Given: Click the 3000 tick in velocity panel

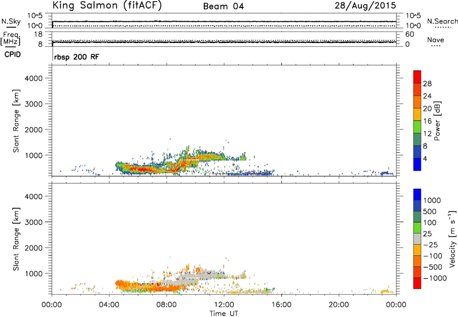Looking at the screenshot, I should tap(34, 222).
